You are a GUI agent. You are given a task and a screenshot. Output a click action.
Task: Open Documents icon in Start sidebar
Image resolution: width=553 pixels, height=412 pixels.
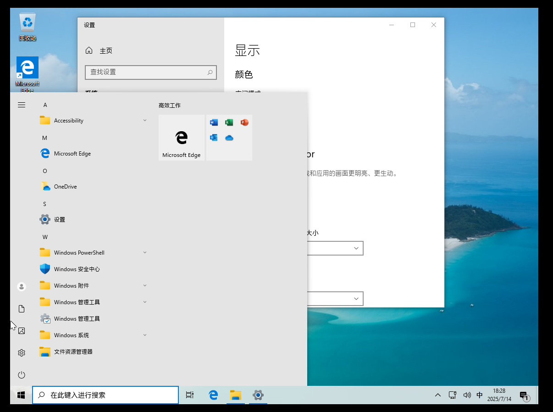[22, 309]
